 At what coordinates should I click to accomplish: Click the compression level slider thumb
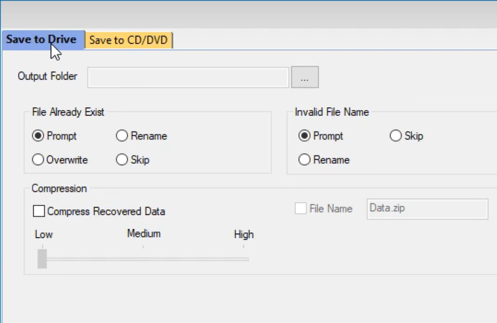pyautogui.click(x=42, y=259)
